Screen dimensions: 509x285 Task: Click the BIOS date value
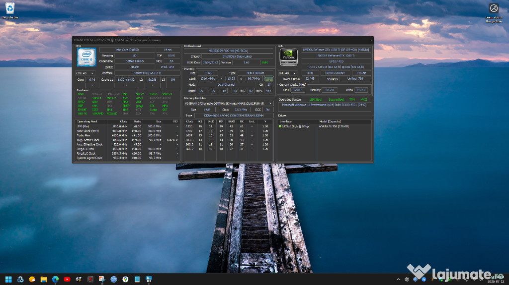(x=210, y=62)
